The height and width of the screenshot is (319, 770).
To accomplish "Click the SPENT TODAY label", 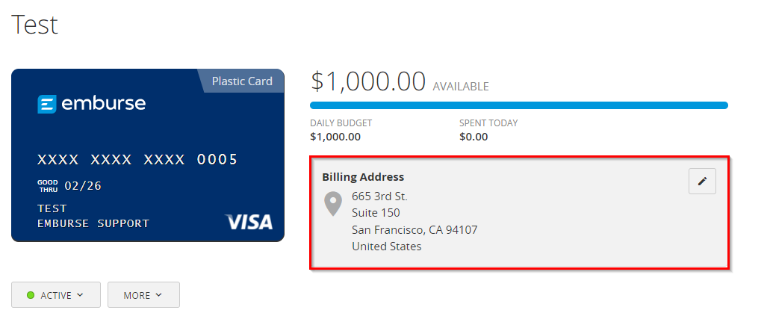I will tap(488, 123).
